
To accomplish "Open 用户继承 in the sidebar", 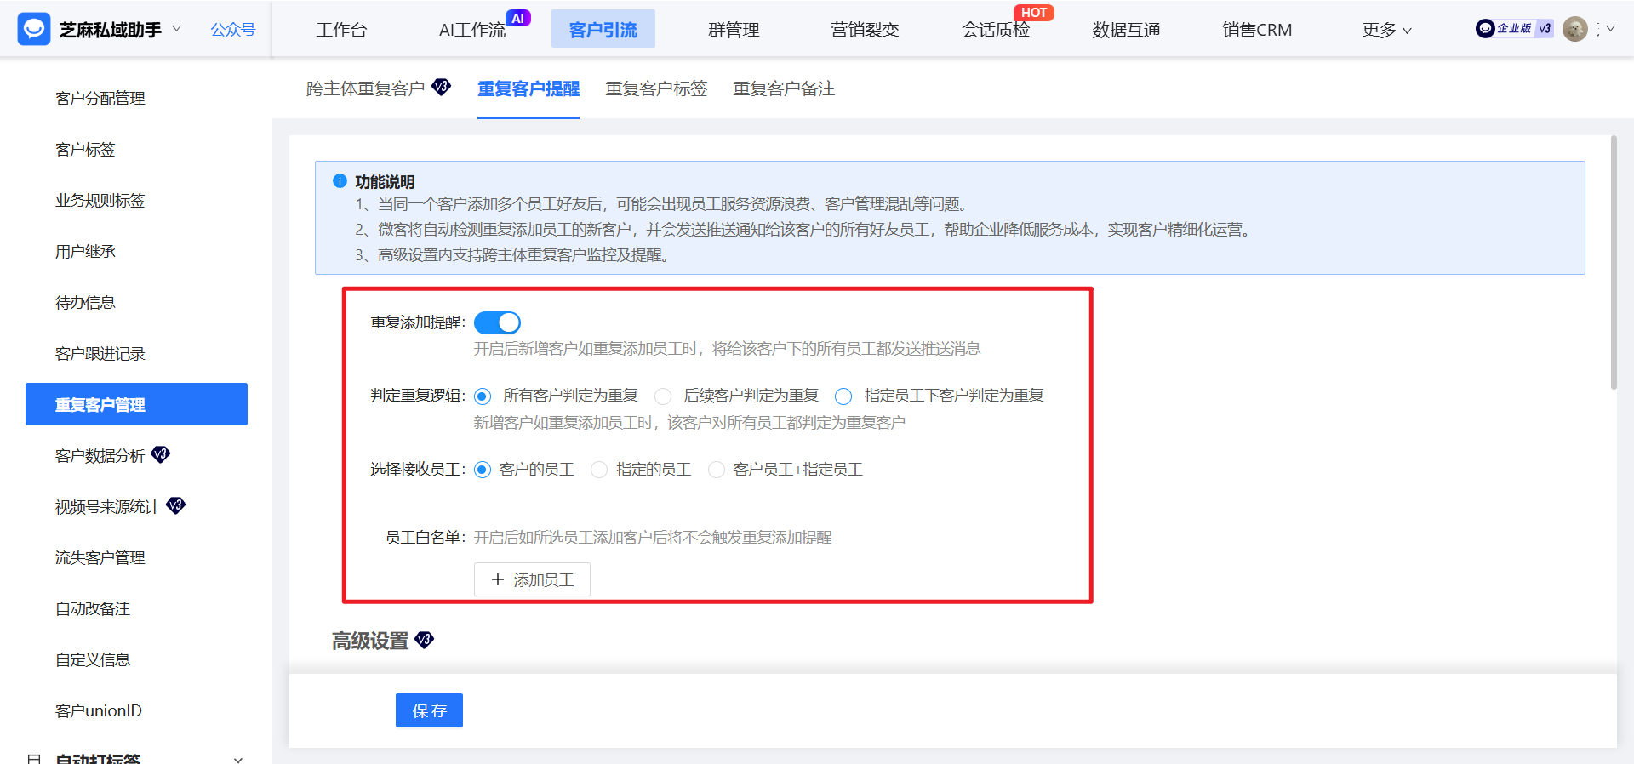I will pyautogui.click(x=85, y=252).
